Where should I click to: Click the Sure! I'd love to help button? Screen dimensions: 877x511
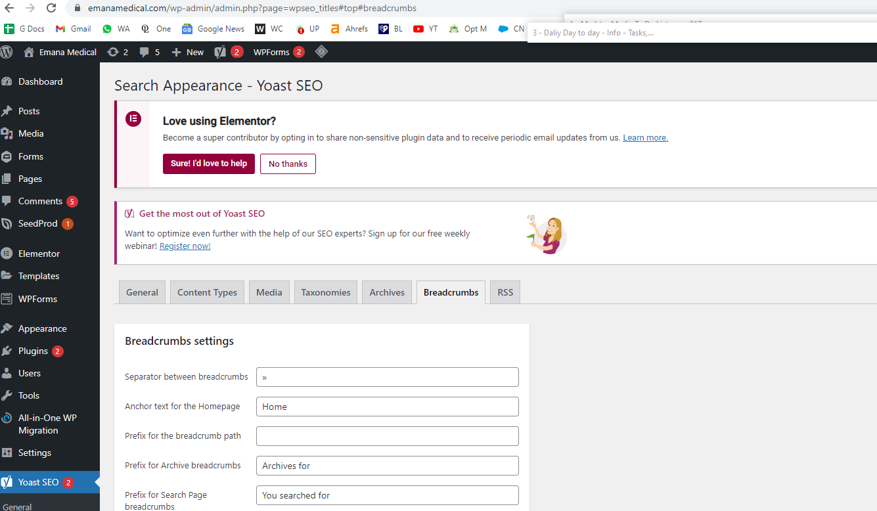(209, 164)
